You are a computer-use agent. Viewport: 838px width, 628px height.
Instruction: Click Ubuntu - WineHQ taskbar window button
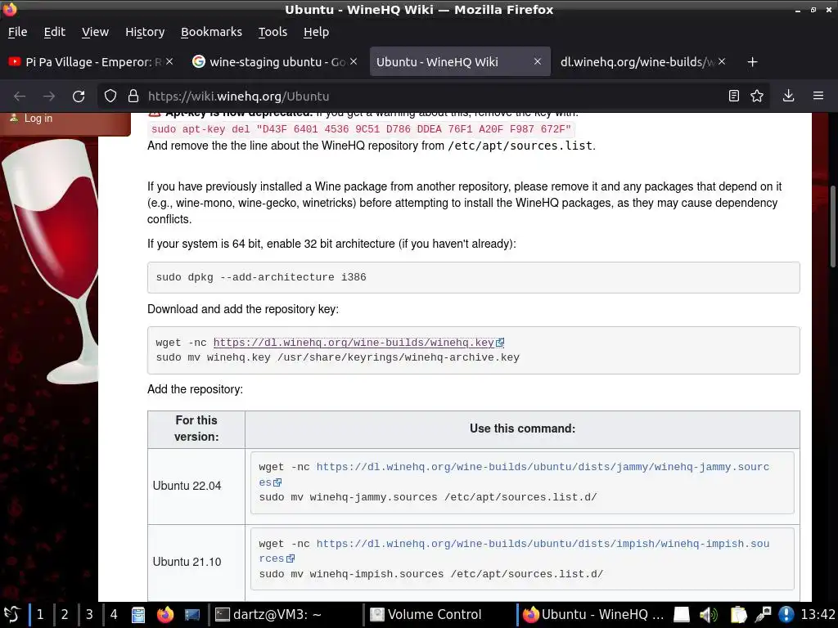coord(593,615)
